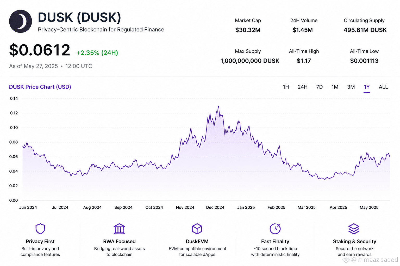Switch chart to 24H timeframe
Viewport: 400px width, 266px height.
click(303, 87)
